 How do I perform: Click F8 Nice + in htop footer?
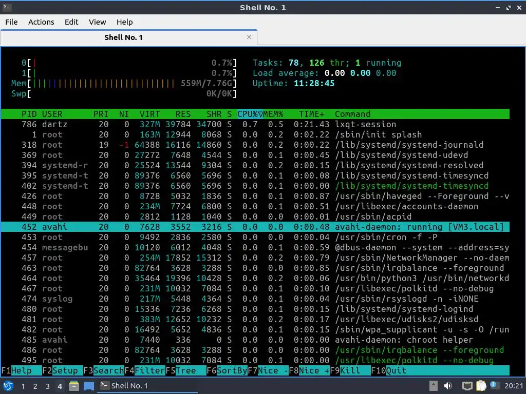309,370
